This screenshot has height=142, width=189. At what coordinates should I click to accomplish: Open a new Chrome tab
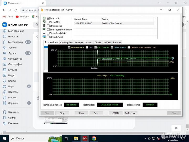pyautogui.click(x=50, y=3)
